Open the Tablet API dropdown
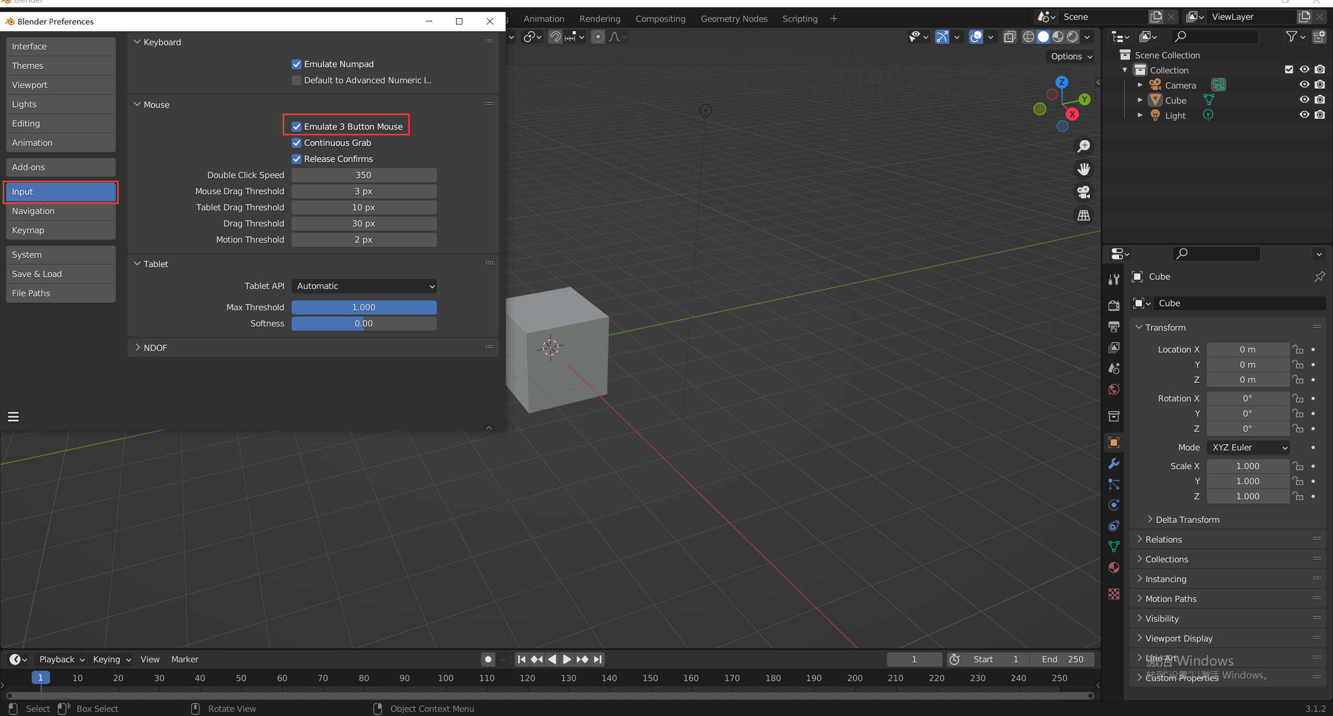Image resolution: width=1333 pixels, height=716 pixels. (364, 286)
